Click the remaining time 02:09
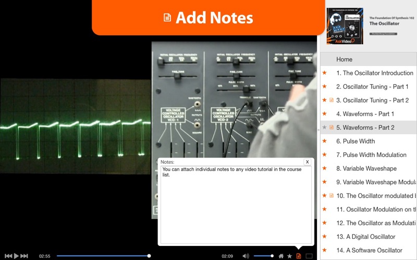 point(227,256)
